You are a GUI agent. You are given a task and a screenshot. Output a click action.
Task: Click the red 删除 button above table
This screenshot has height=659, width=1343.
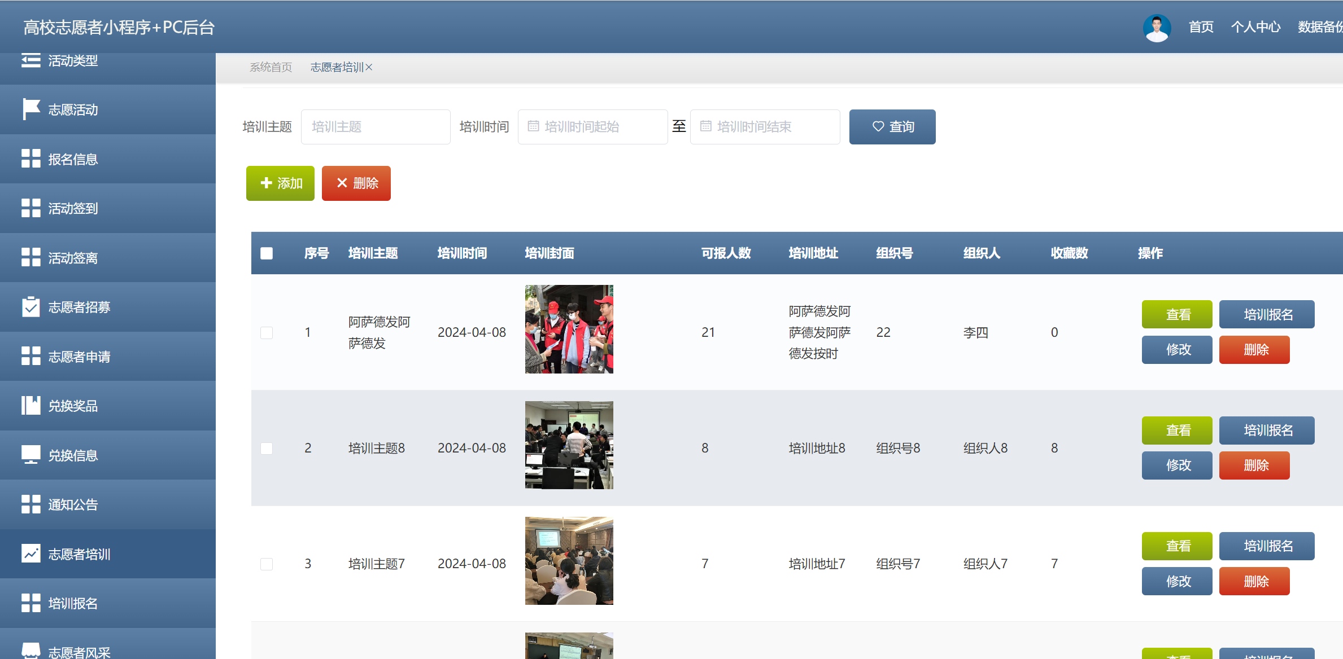coord(356,183)
